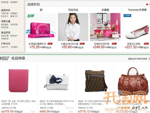View the 巴拉巴拉 girl jacket photo
150x113 pixels.
(x=73, y=27)
